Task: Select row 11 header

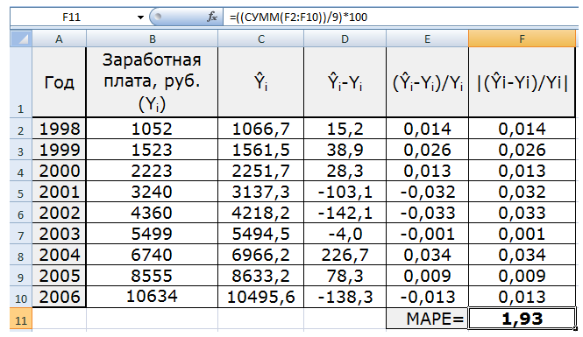Action: tap(21, 319)
